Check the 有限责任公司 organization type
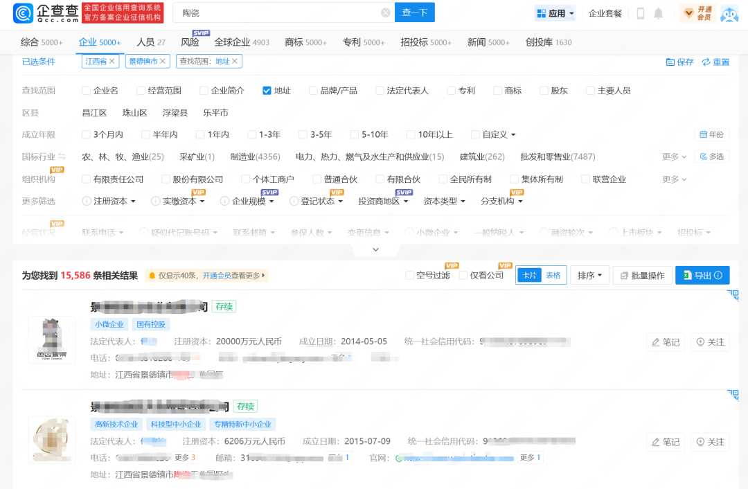 [86, 179]
